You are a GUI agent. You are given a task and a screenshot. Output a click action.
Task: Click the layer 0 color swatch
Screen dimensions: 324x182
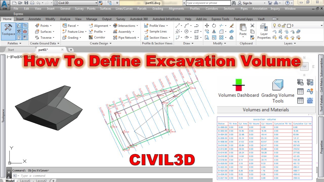pyautogui.click(x=289, y=26)
